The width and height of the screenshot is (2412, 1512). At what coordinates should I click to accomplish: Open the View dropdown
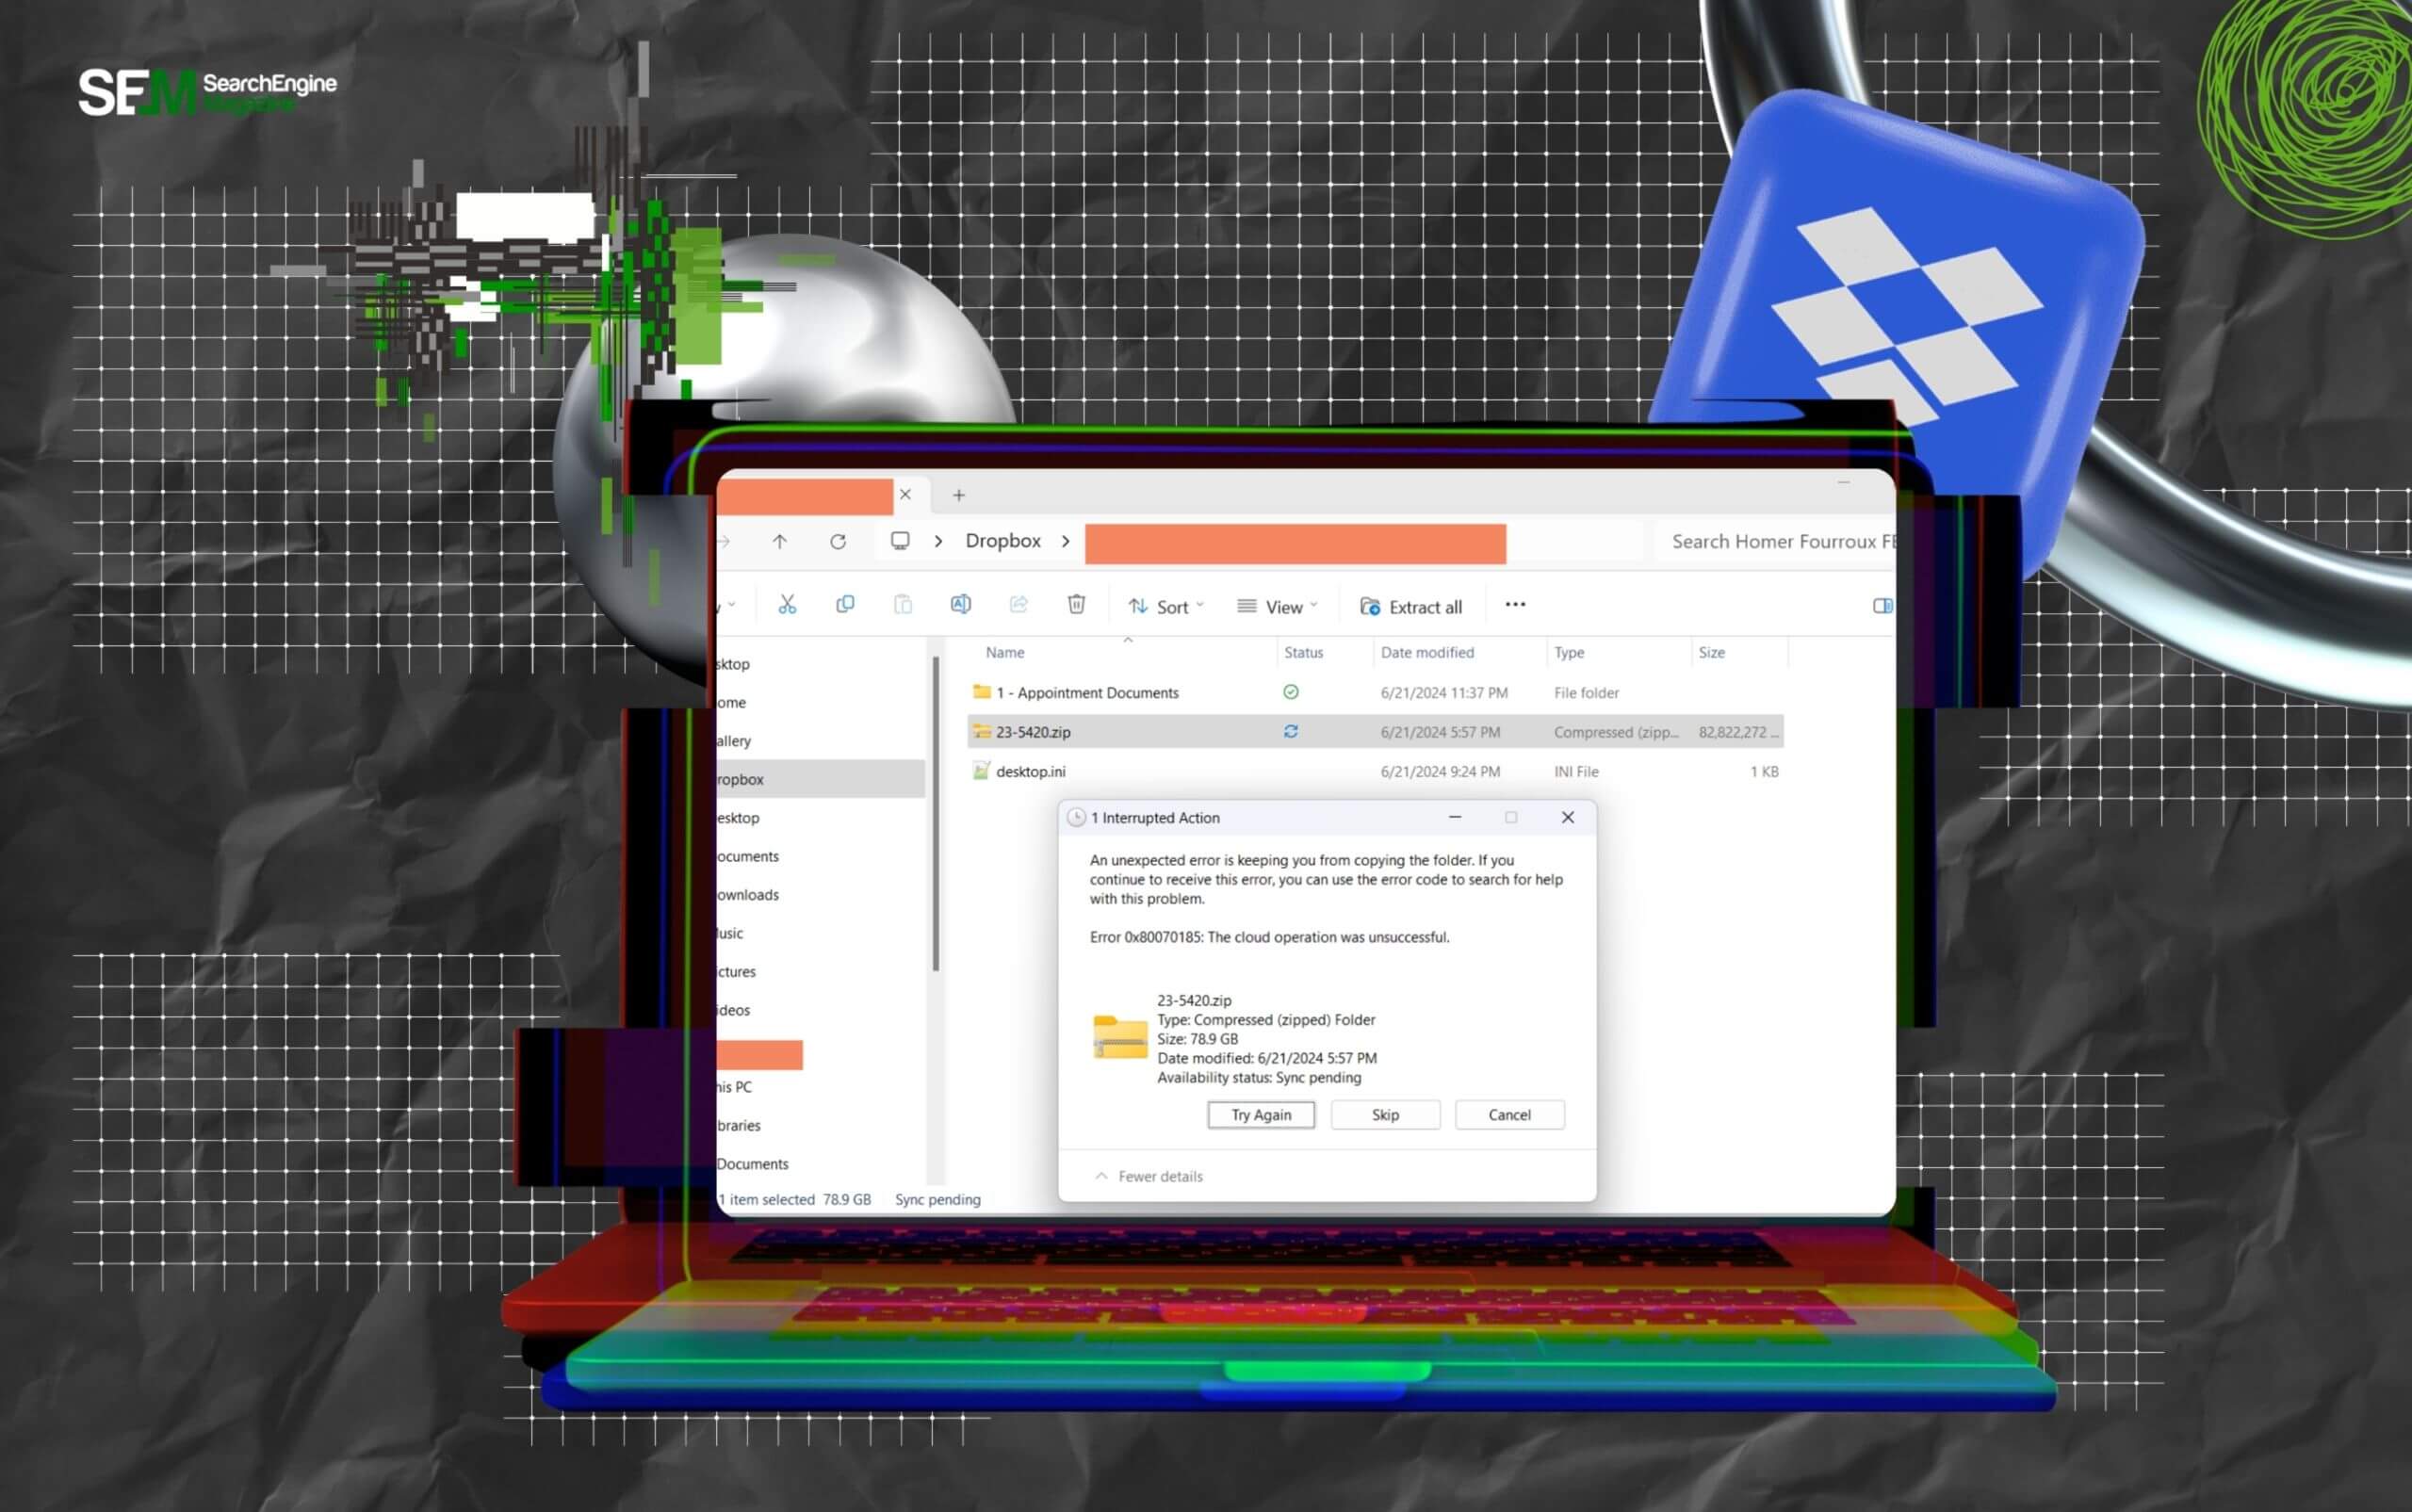(1276, 605)
